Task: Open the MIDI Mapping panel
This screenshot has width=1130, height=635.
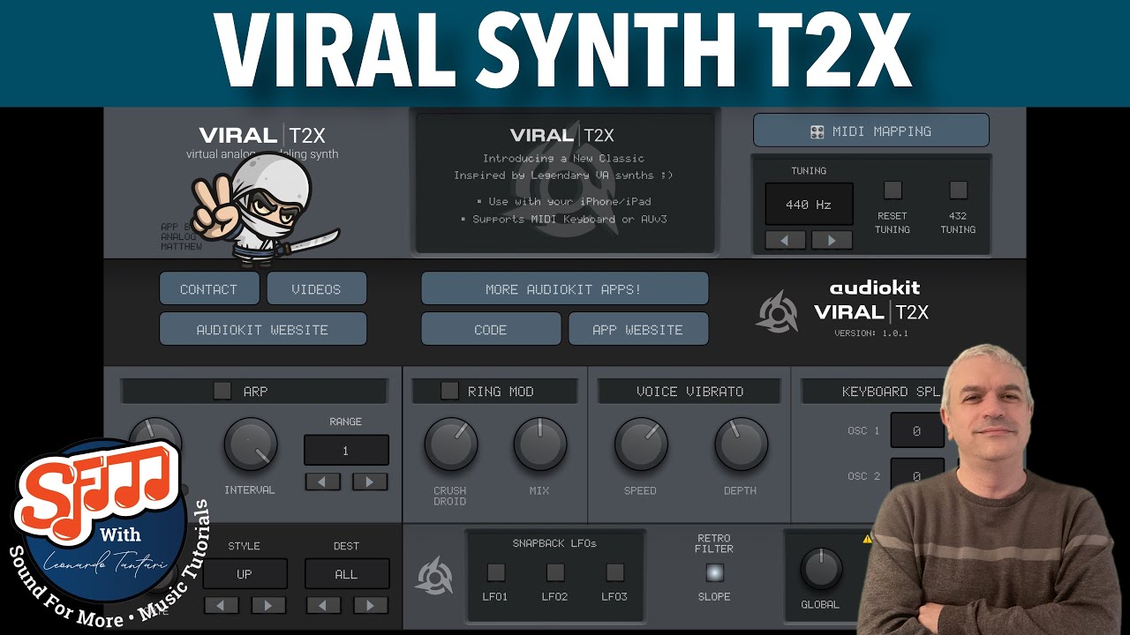Action: (870, 131)
